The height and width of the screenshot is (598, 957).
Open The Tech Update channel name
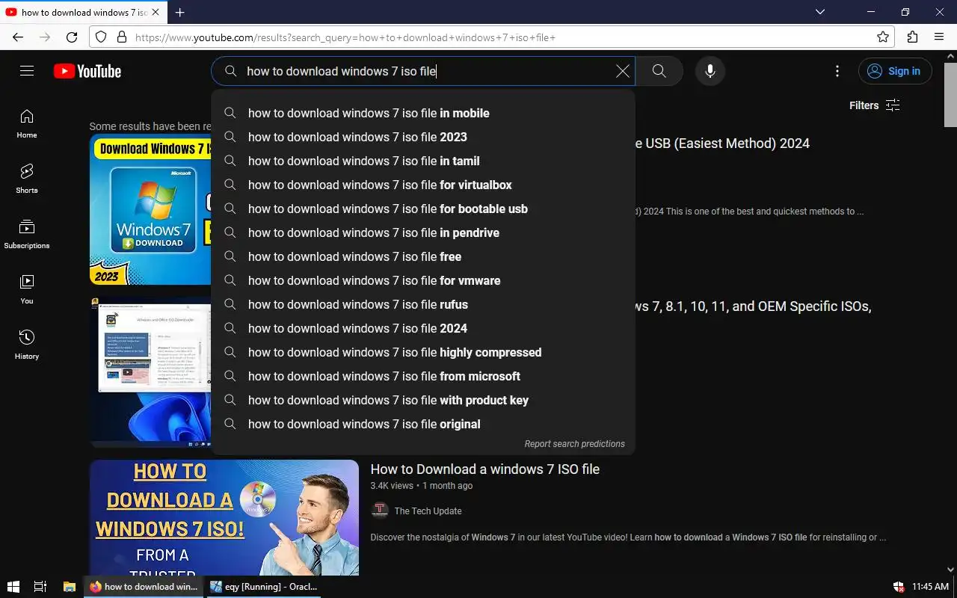(428, 511)
